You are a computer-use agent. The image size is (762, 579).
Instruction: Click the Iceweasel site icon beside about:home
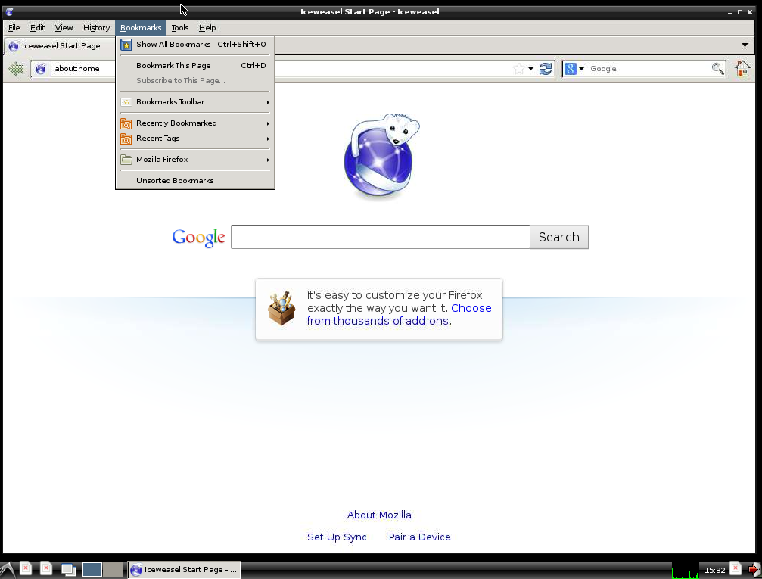point(41,69)
